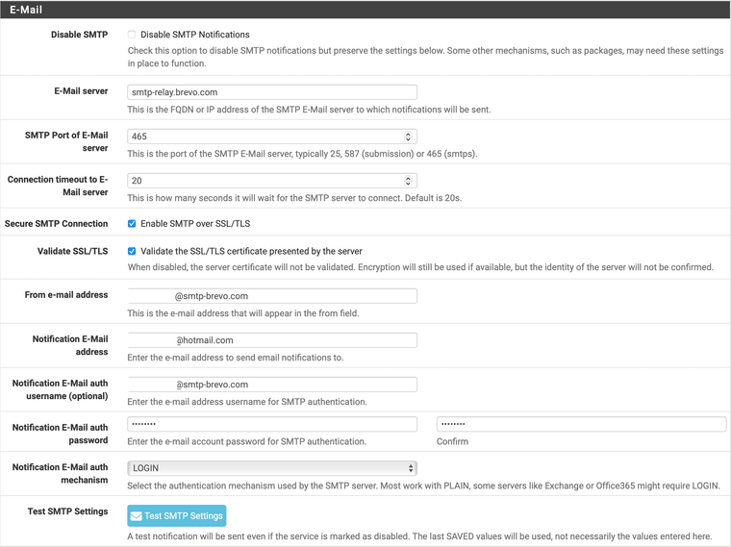The image size is (731, 547).
Task: Click the Confirm label under password
Action: click(x=452, y=441)
